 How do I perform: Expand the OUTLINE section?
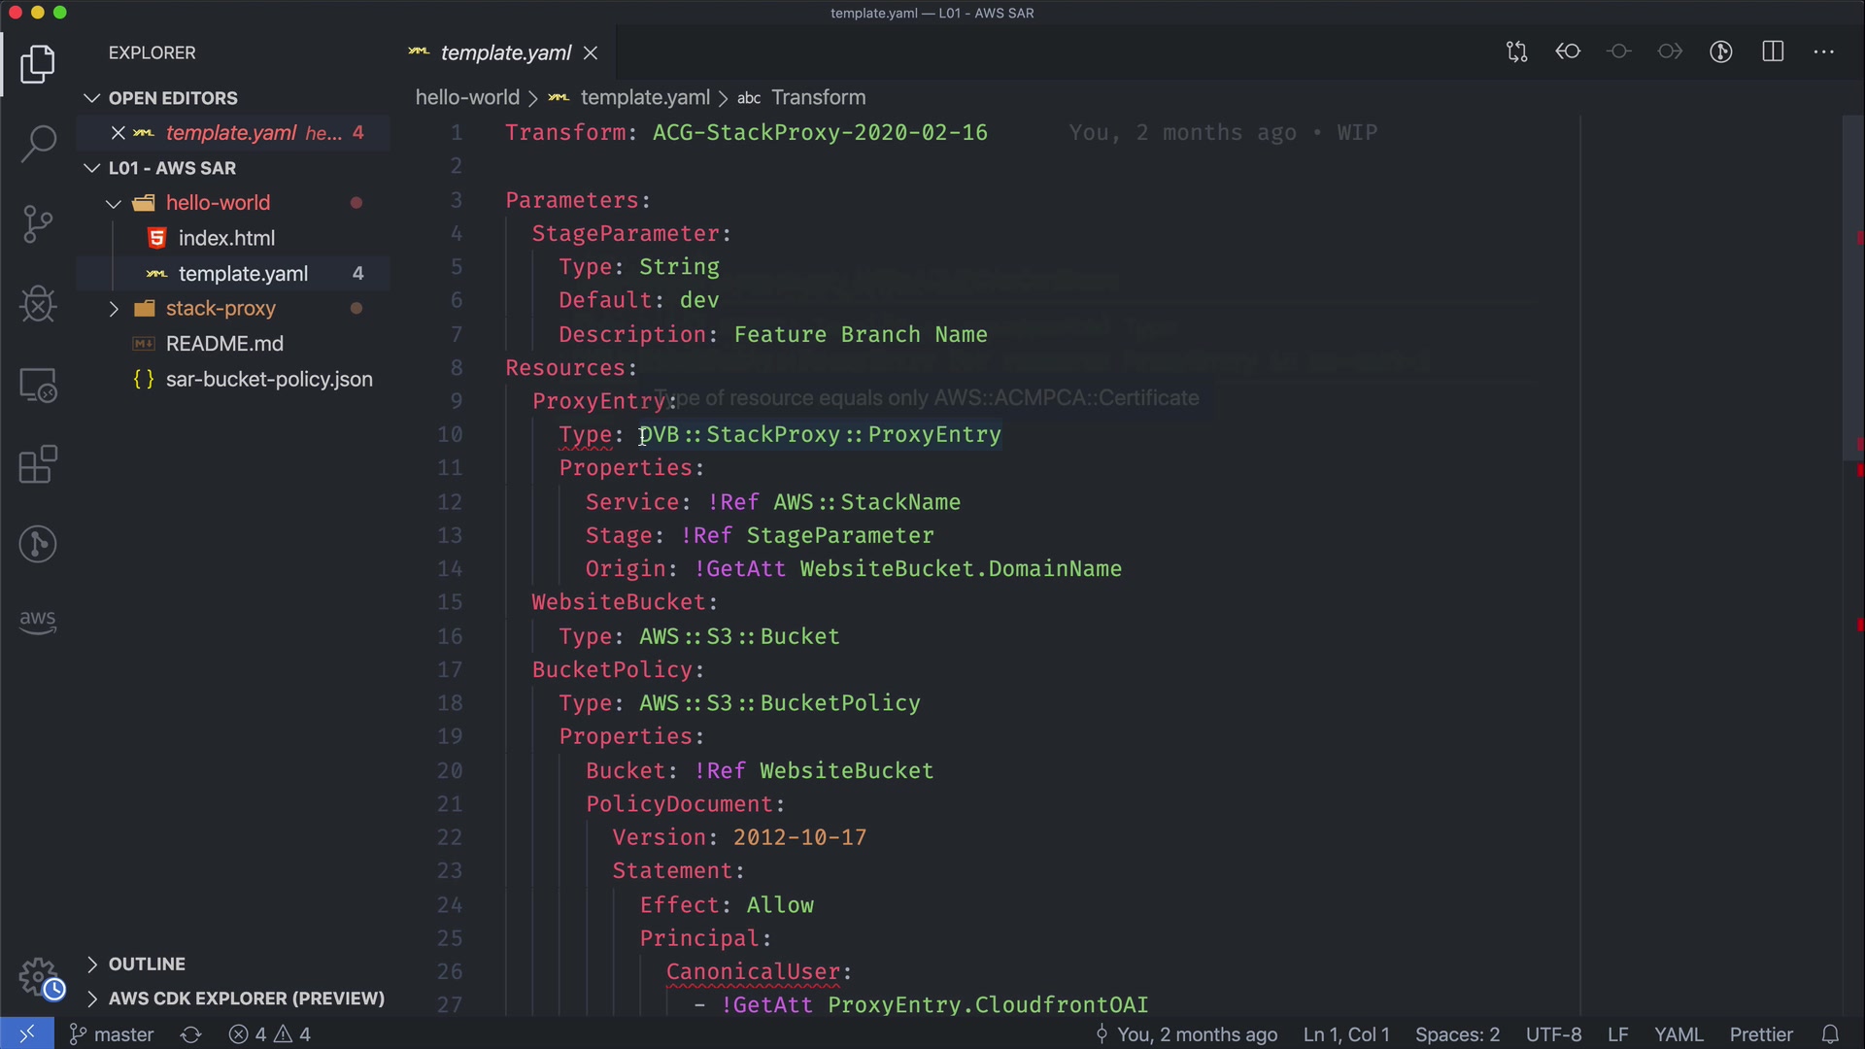pos(146,964)
